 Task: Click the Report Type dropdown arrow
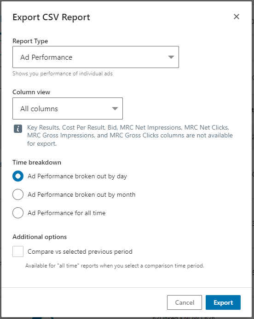(x=171, y=57)
